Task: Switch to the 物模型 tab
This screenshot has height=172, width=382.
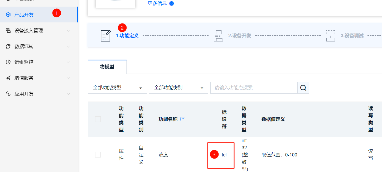Action: point(107,66)
